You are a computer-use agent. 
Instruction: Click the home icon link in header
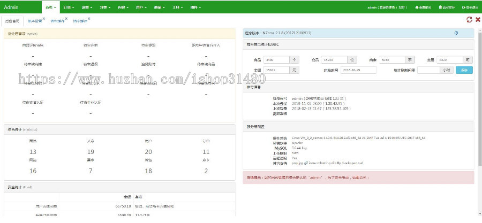423,7
